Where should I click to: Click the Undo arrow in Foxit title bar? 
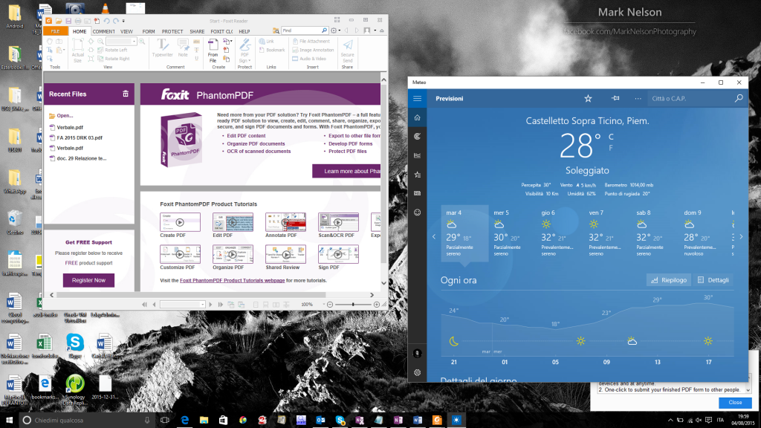[x=106, y=21]
